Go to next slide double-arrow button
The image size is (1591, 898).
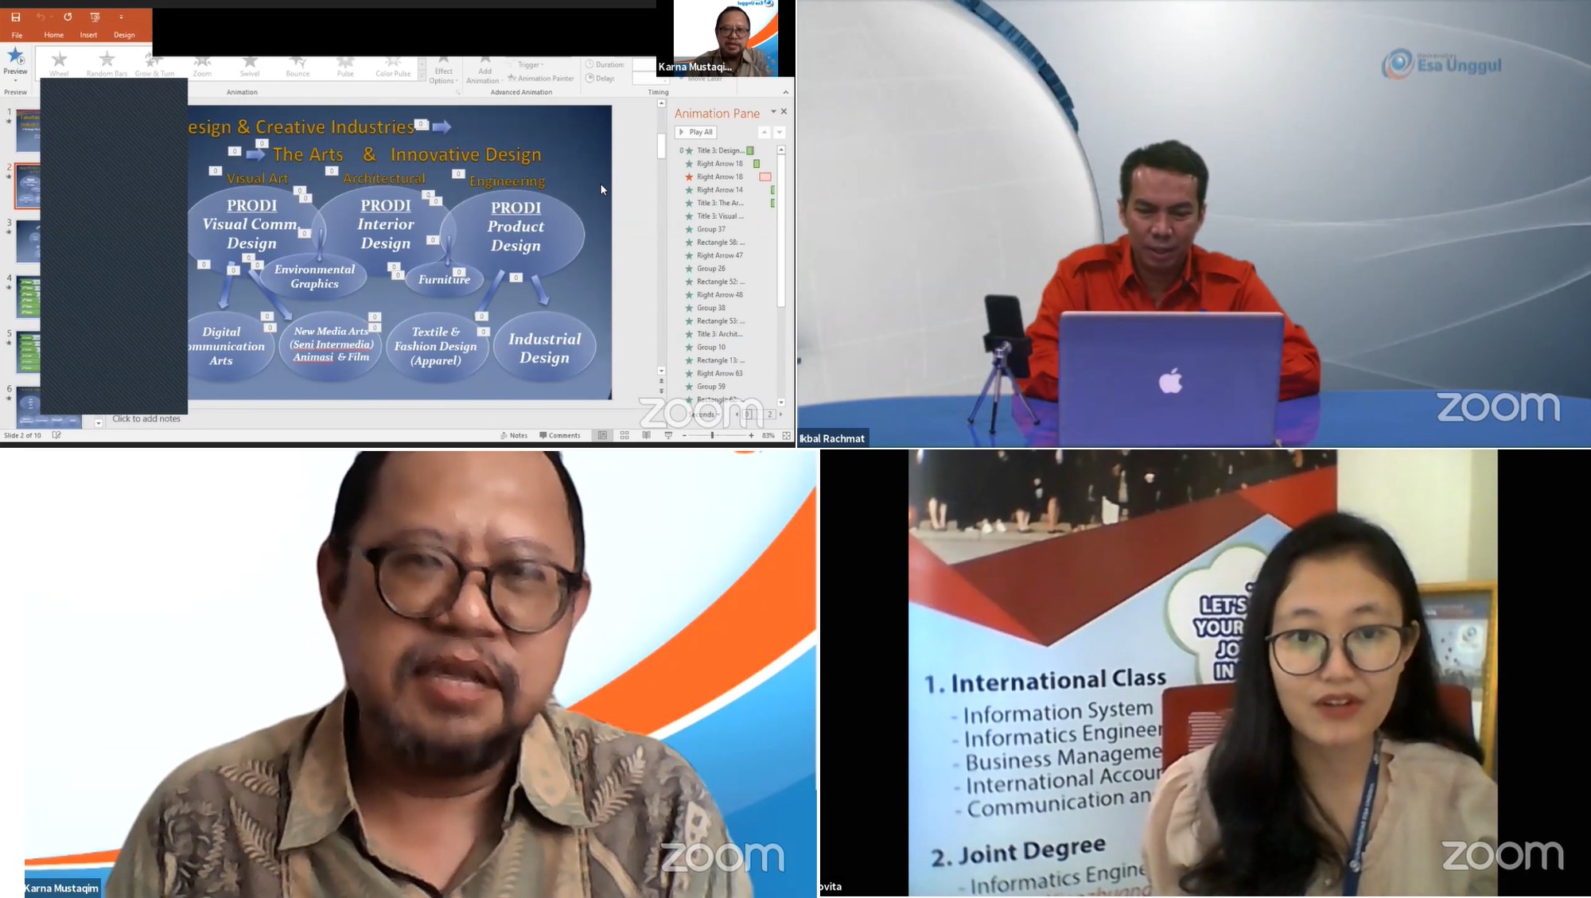point(661,391)
